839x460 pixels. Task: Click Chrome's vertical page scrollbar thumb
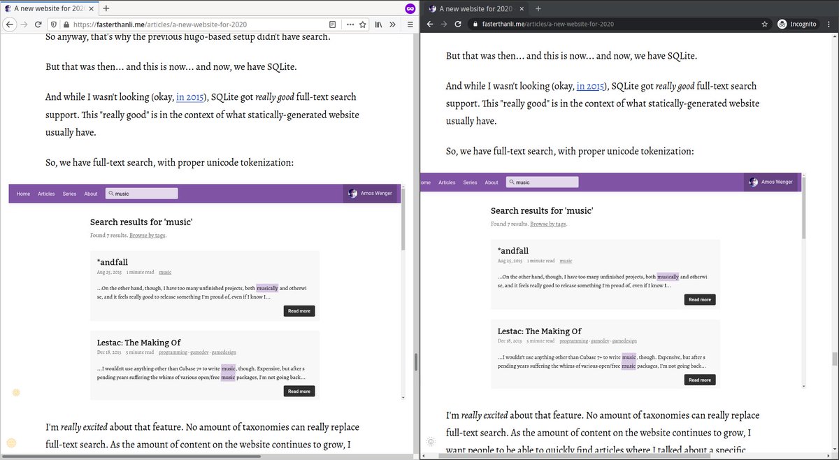point(834,359)
